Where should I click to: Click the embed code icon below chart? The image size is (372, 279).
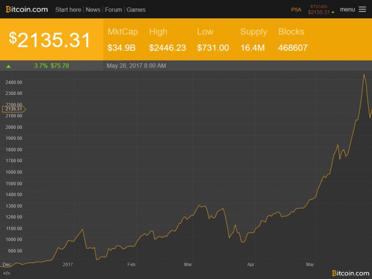tap(6, 273)
